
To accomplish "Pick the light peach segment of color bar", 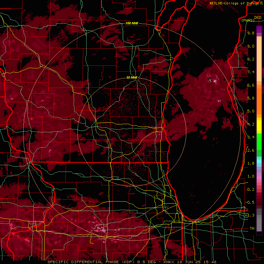I will point(259,60).
